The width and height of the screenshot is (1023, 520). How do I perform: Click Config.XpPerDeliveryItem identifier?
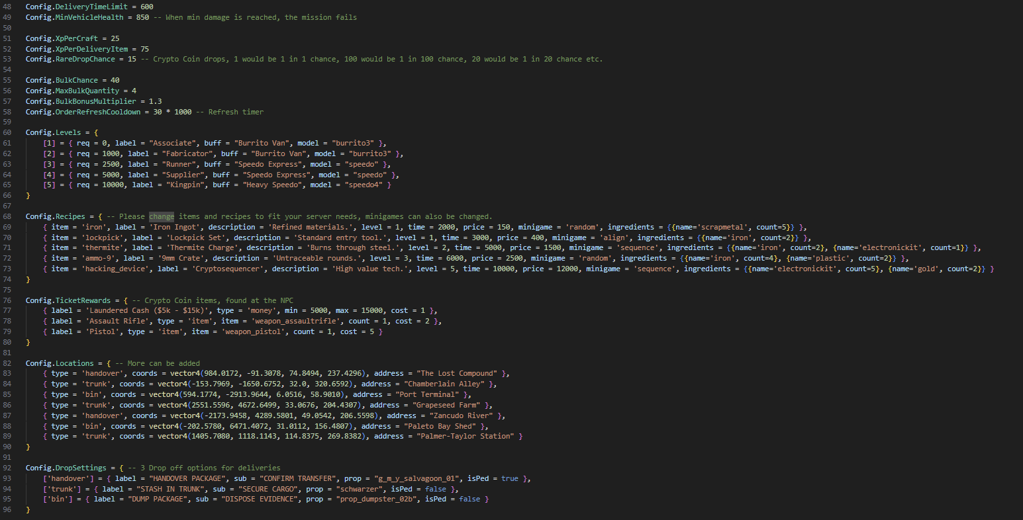(77, 49)
